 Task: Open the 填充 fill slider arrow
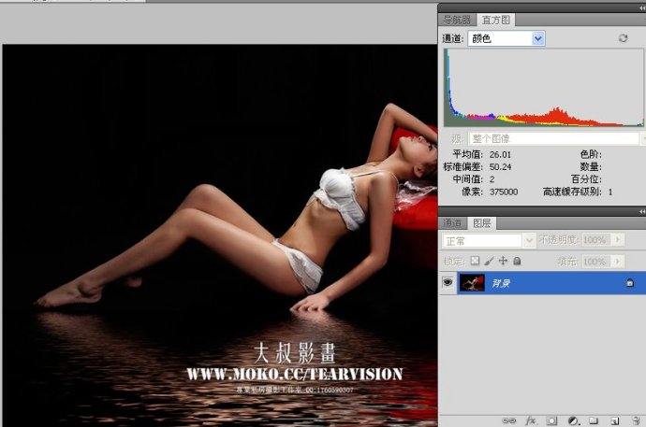618,262
